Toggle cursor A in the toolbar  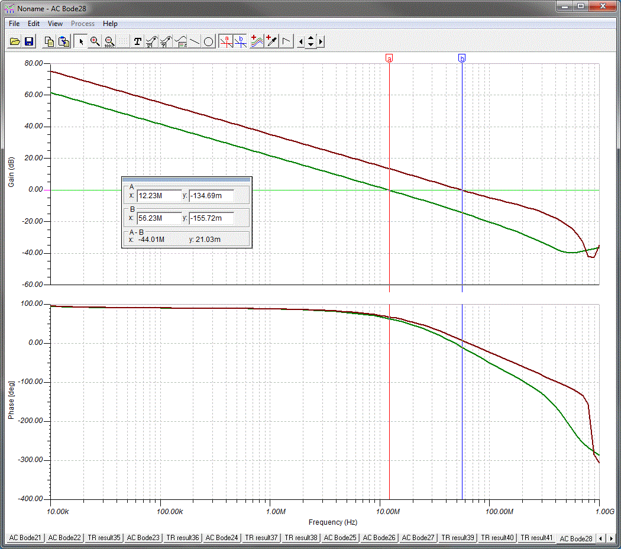(x=226, y=41)
